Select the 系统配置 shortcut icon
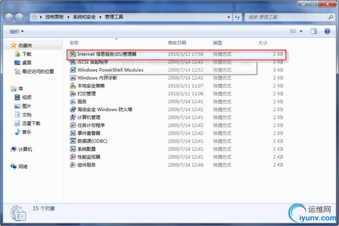The image size is (339, 226). [x=73, y=149]
